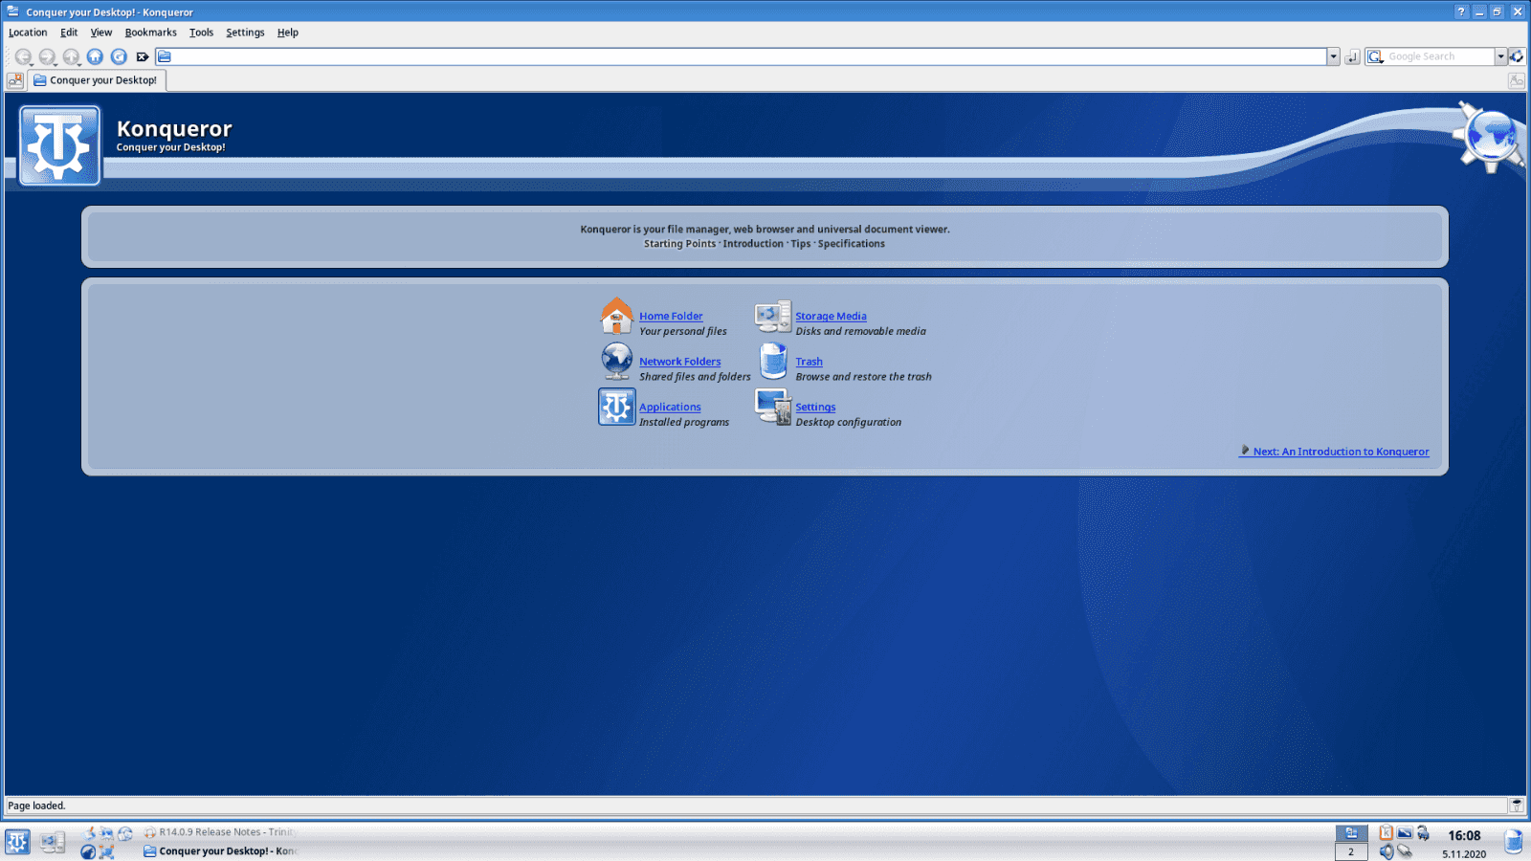Click the Trash can icon on the page
This screenshot has width=1531, height=861.
click(772, 362)
